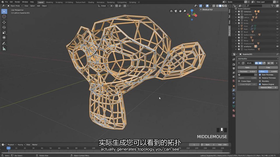Choose the Move tool
The image size is (280, 157).
(x=4, y=22)
